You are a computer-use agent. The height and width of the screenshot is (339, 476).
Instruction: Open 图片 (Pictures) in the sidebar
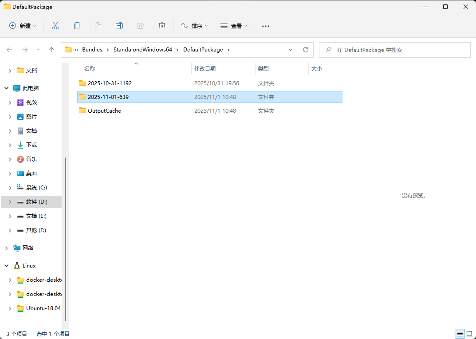(31, 117)
